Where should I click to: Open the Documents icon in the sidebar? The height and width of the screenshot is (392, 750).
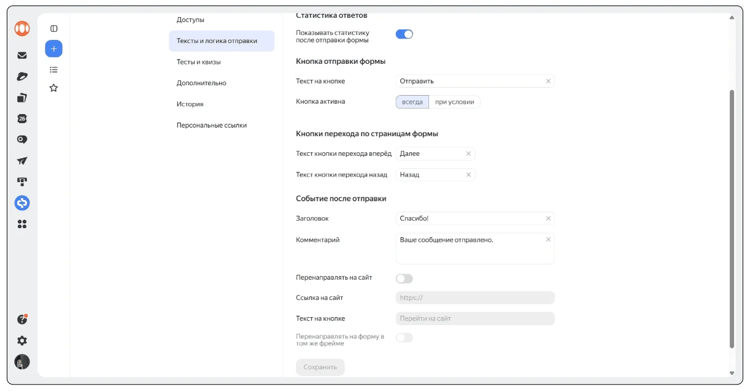22,98
